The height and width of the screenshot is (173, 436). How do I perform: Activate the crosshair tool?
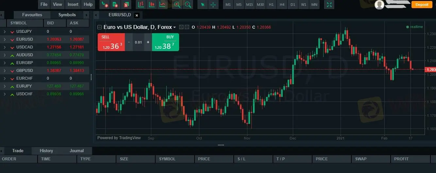213,5
